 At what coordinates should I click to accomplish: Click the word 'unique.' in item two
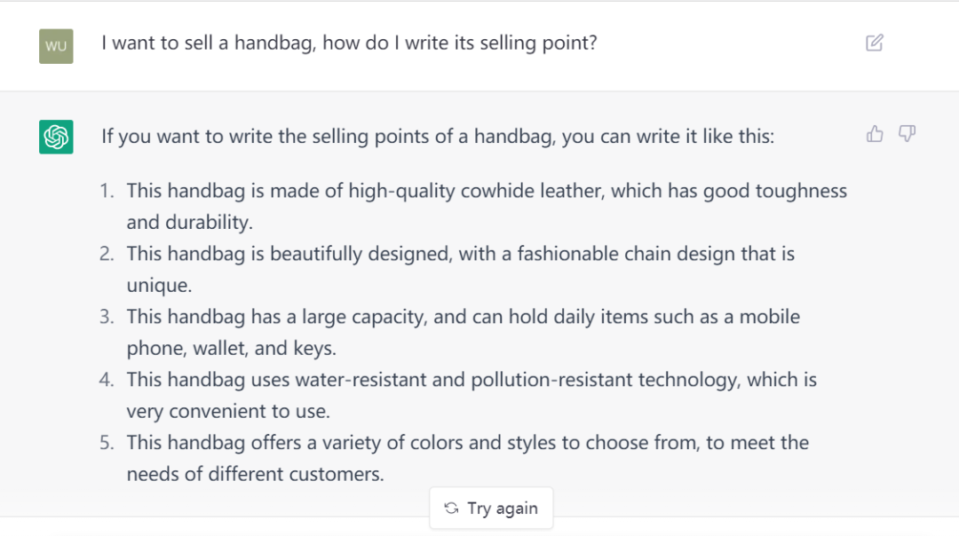pyautogui.click(x=159, y=286)
